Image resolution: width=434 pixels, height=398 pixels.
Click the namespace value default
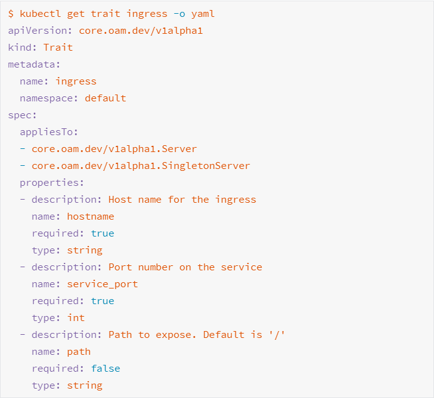[x=105, y=98]
